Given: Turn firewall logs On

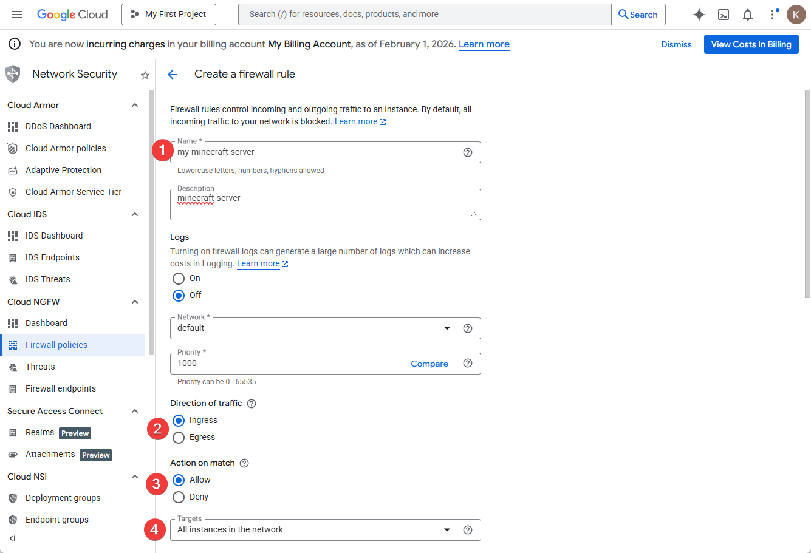Looking at the screenshot, I should pos(179,279).
